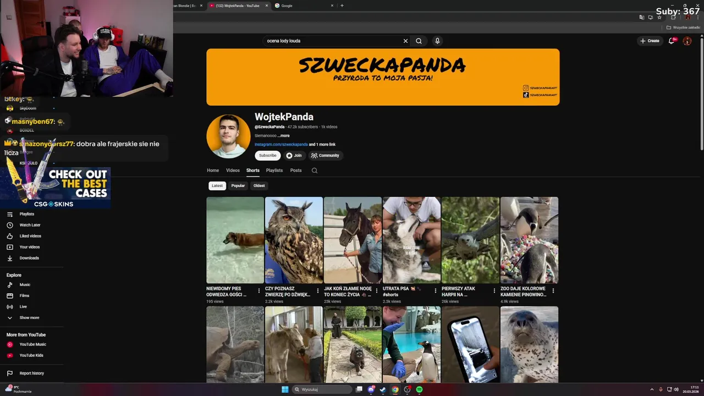Click the translate page icon in address bar
Image resolution: width=704 pixels, height=396 pixels.
pyautogui.click(x=641, y=17)
